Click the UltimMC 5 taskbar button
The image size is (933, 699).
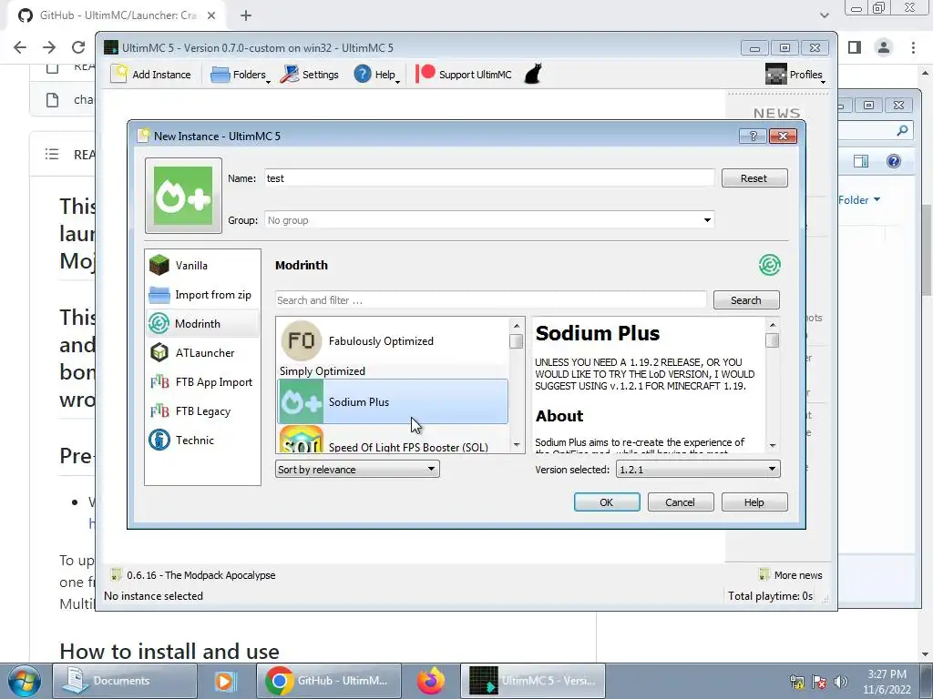coord(533,681)
